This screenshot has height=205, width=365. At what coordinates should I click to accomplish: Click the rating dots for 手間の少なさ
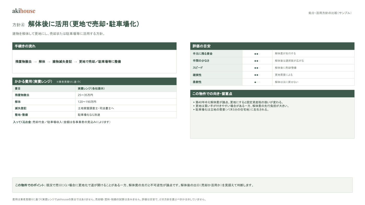tap(257, 61)
